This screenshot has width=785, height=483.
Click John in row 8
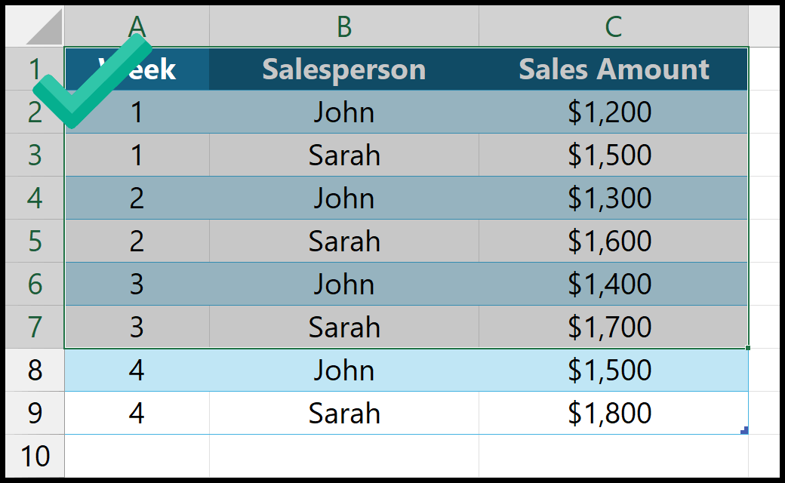coord(344,370)
